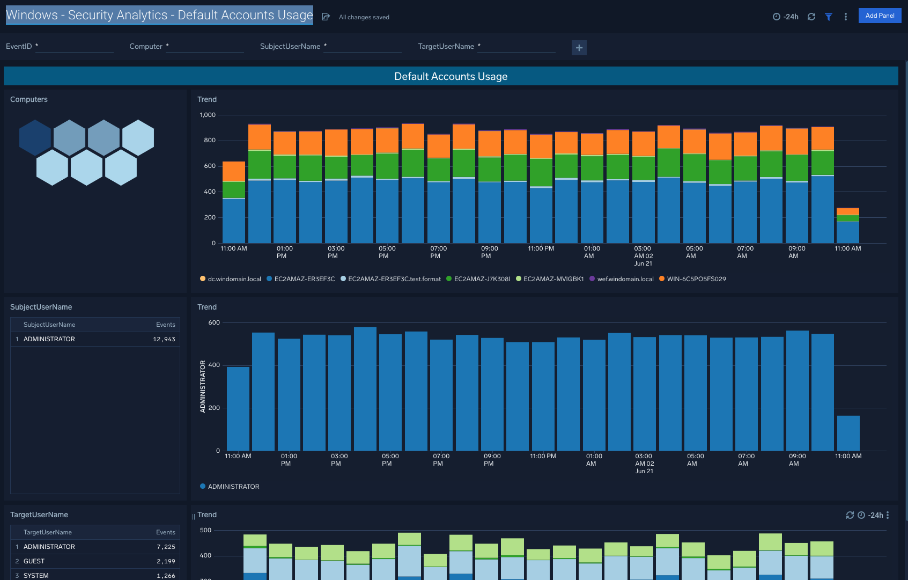
Task: Open the clock time-range icon in the header
Action: point(776,17)
